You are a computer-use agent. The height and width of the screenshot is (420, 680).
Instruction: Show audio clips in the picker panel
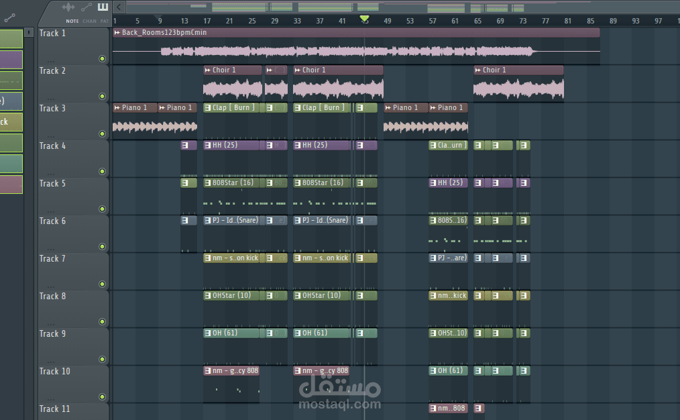pos(68,7)
